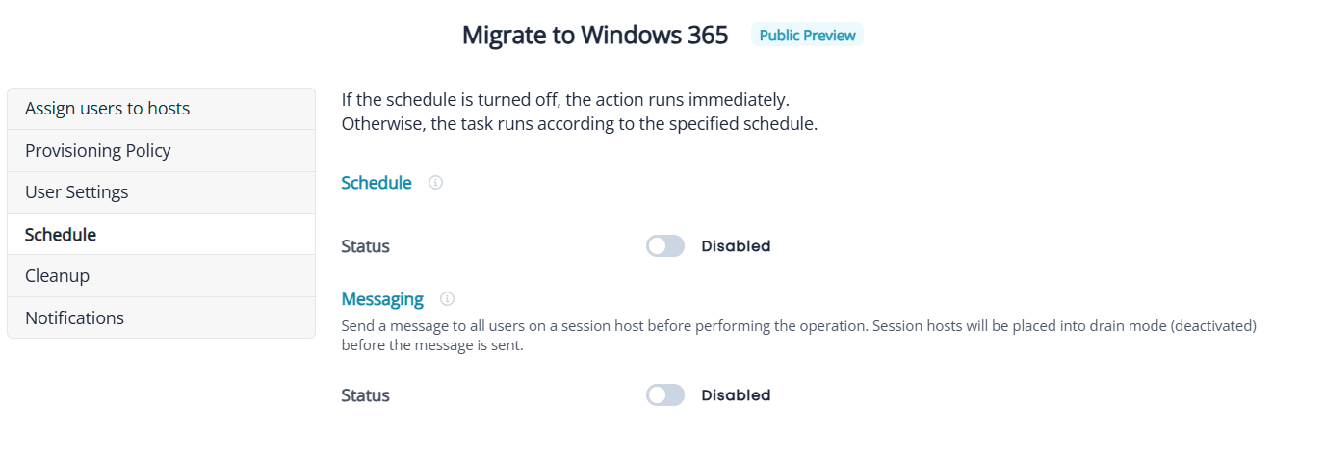Click the info icon beside Schedule heading
Viewport: 1325px width, 457px height.
tap(435, 183)
